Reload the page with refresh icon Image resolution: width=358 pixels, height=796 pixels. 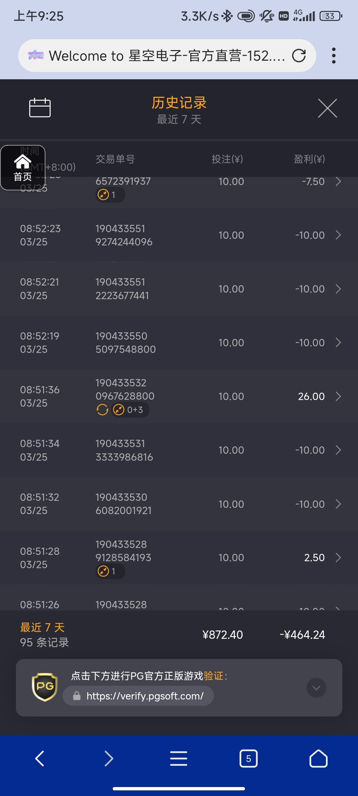point(299,56)
